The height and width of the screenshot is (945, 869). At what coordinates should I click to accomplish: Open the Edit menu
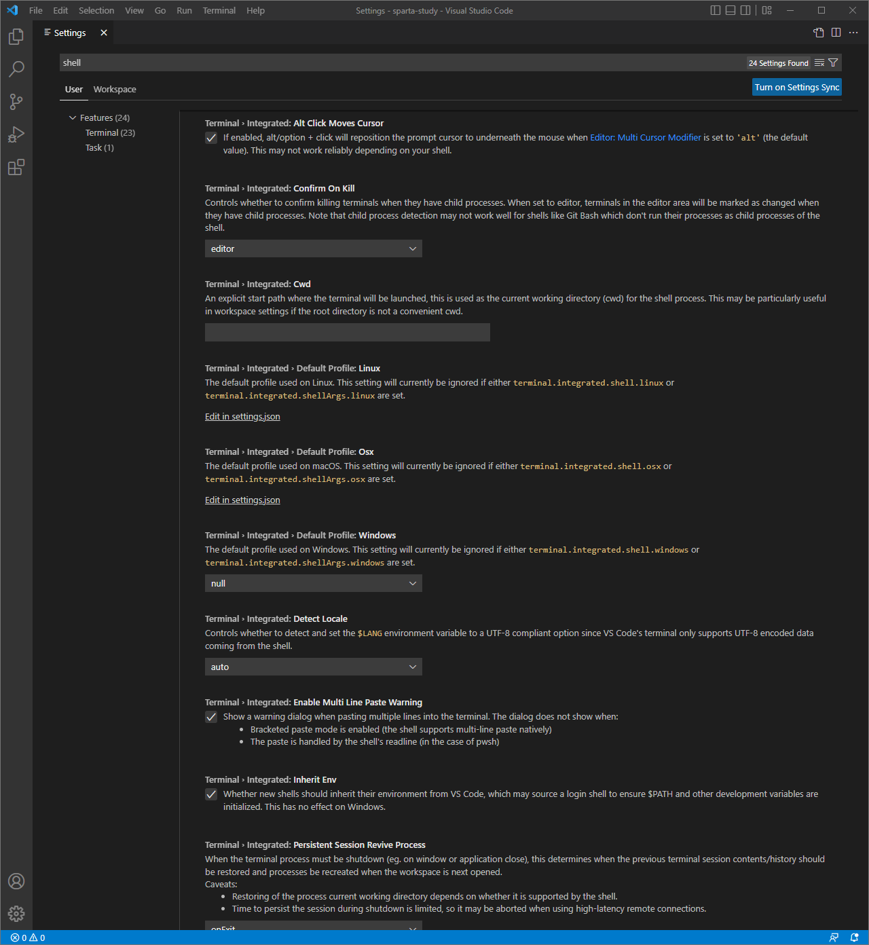coord(60,10)
